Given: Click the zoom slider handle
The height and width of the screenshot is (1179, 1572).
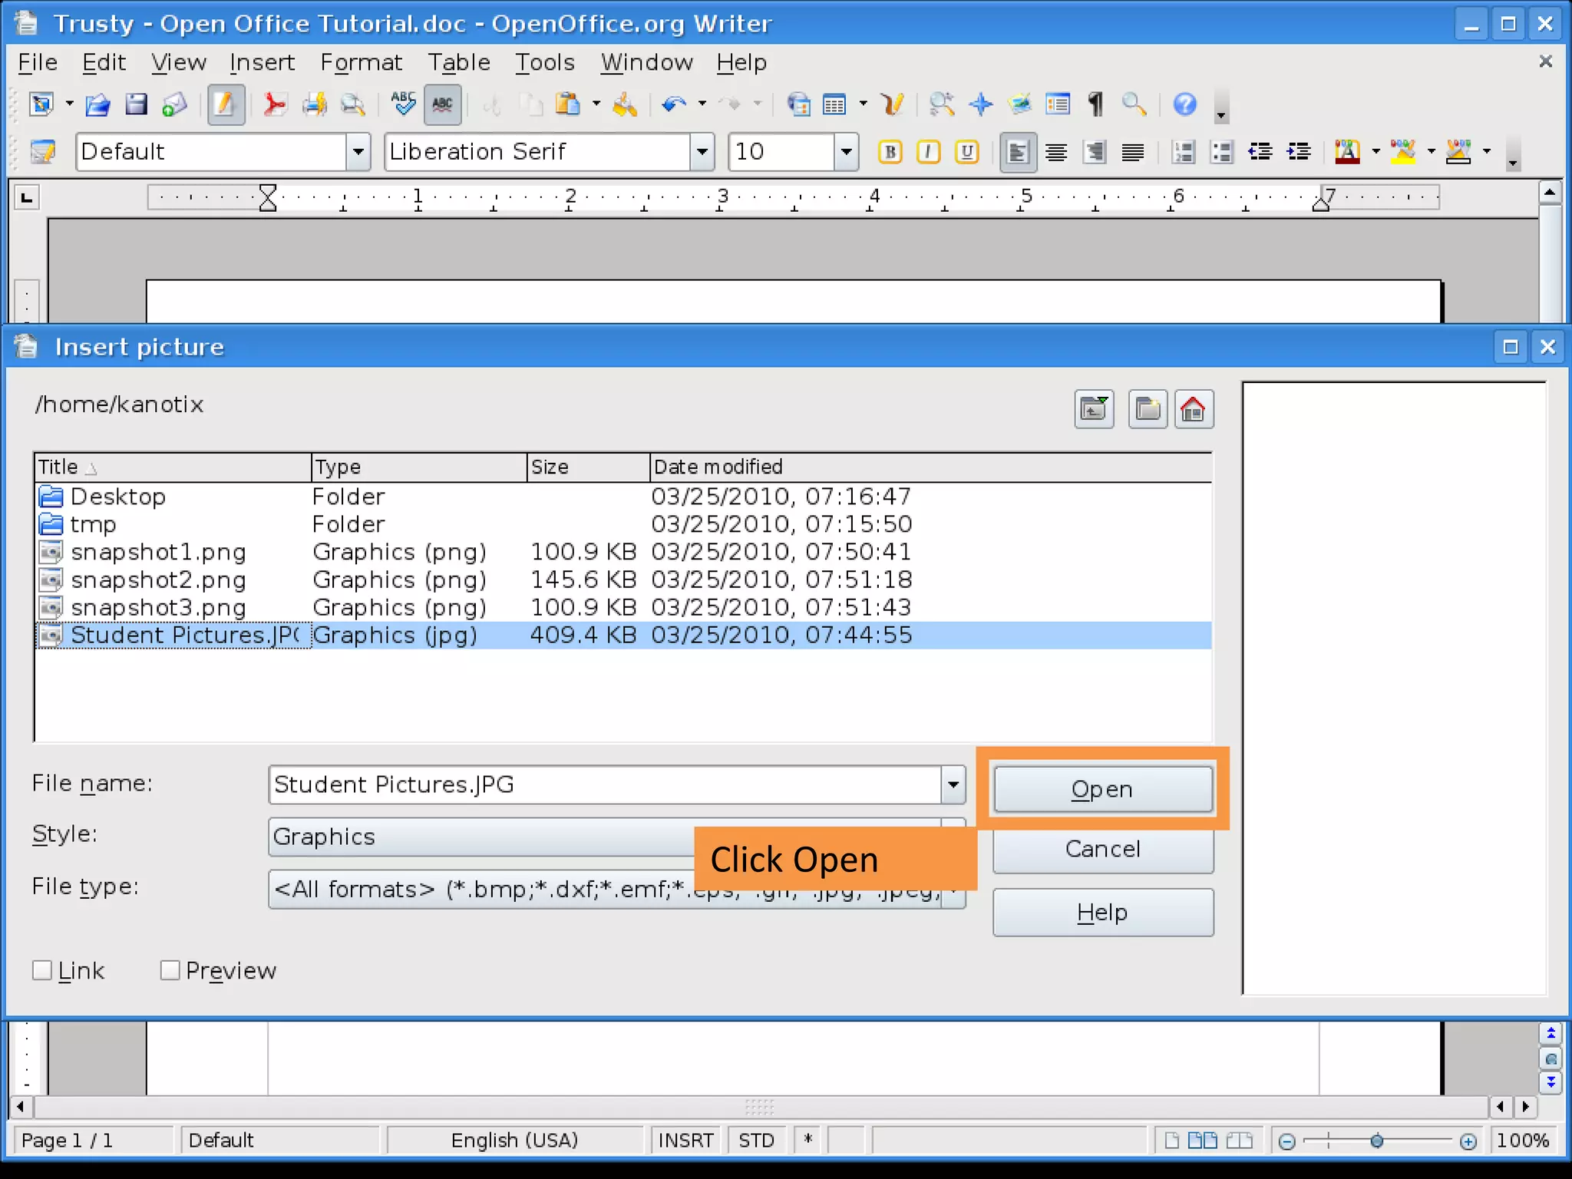Looking at the screenshot, I should pos(1376,1141).
